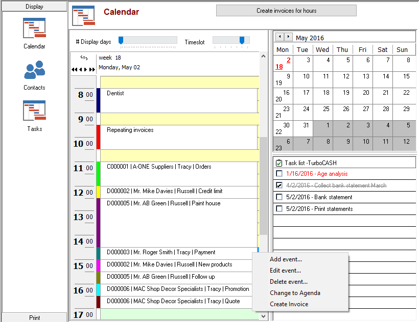This screenshot has width=419, height=322.
Task: Go to previous month in mini calendar
Action: pos(280,37)
